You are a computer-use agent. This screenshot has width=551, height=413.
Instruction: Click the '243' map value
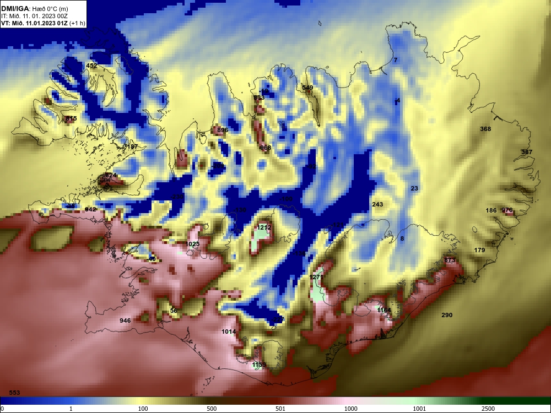[x=377, y=204]
